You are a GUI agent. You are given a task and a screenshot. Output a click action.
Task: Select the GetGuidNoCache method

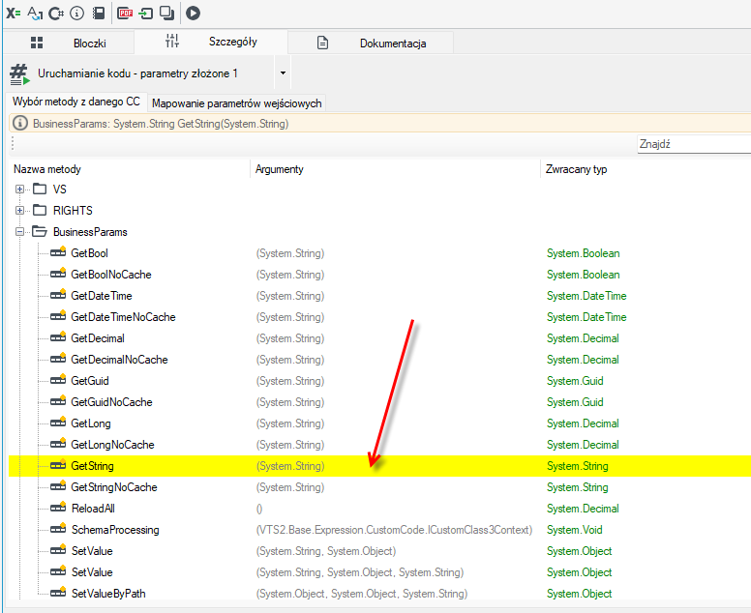coord(111,402)
